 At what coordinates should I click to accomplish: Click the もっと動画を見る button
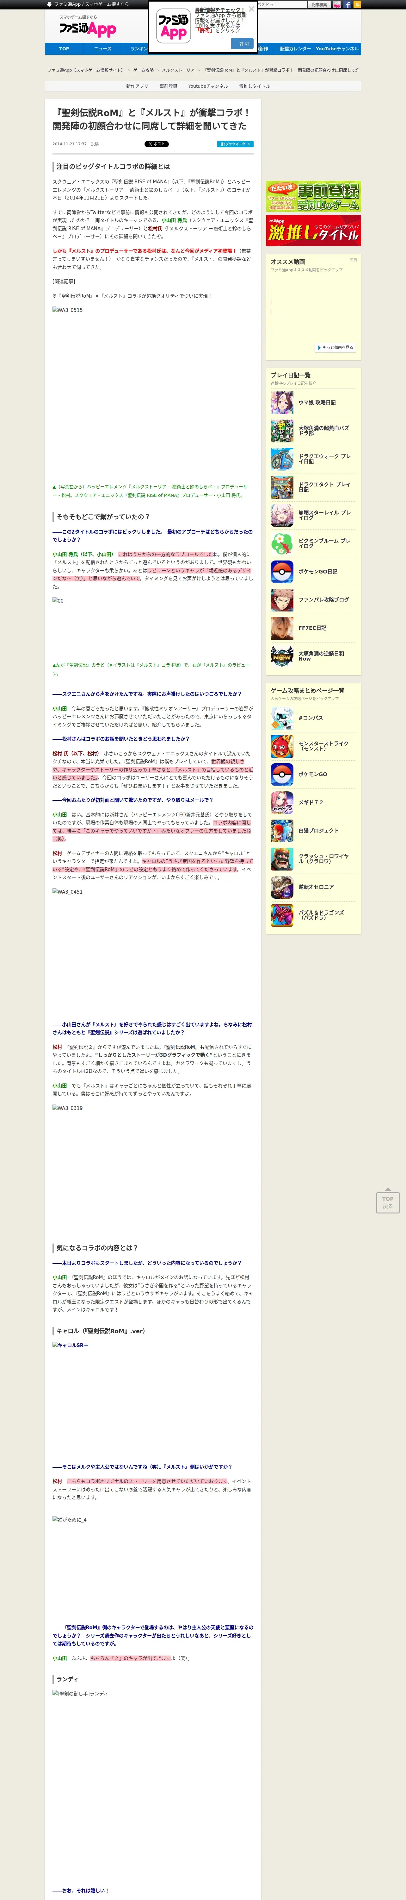(x=335, y=347)
